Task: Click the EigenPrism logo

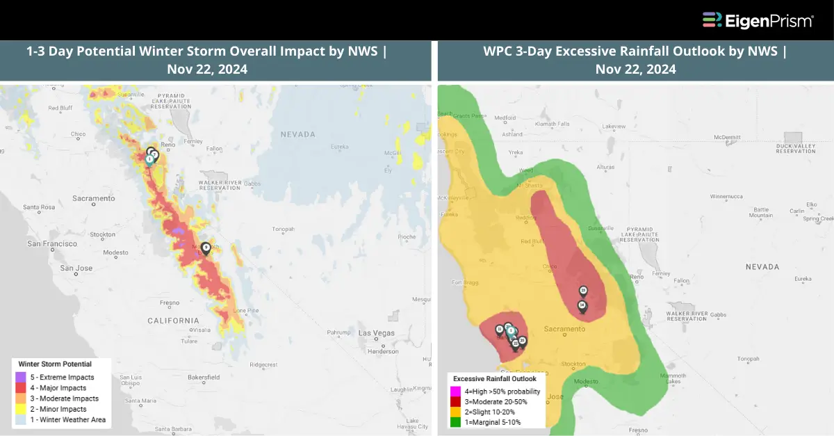Action: tap(758, 20)
